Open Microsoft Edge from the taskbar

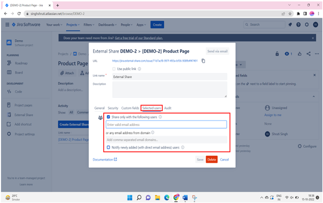click(x=167, y=198)
